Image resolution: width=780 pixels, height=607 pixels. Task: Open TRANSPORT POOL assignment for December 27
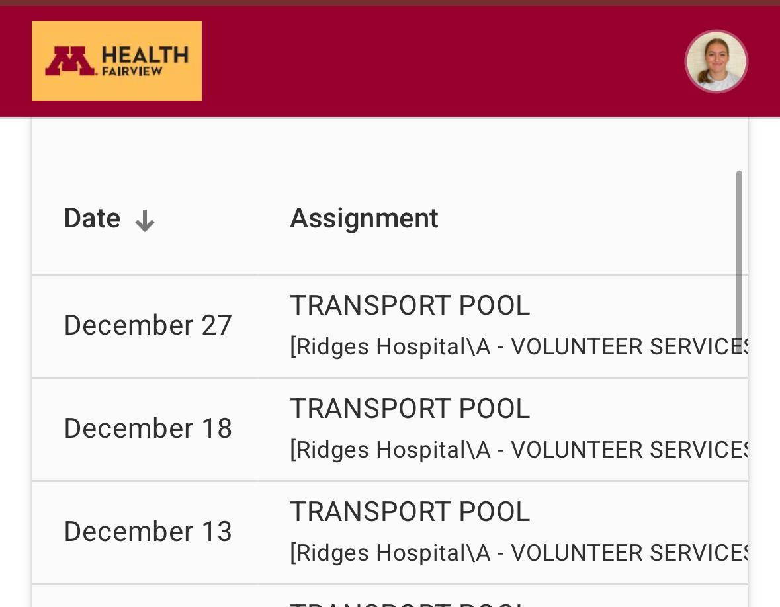pyautogui.click(x=410, y=305)
